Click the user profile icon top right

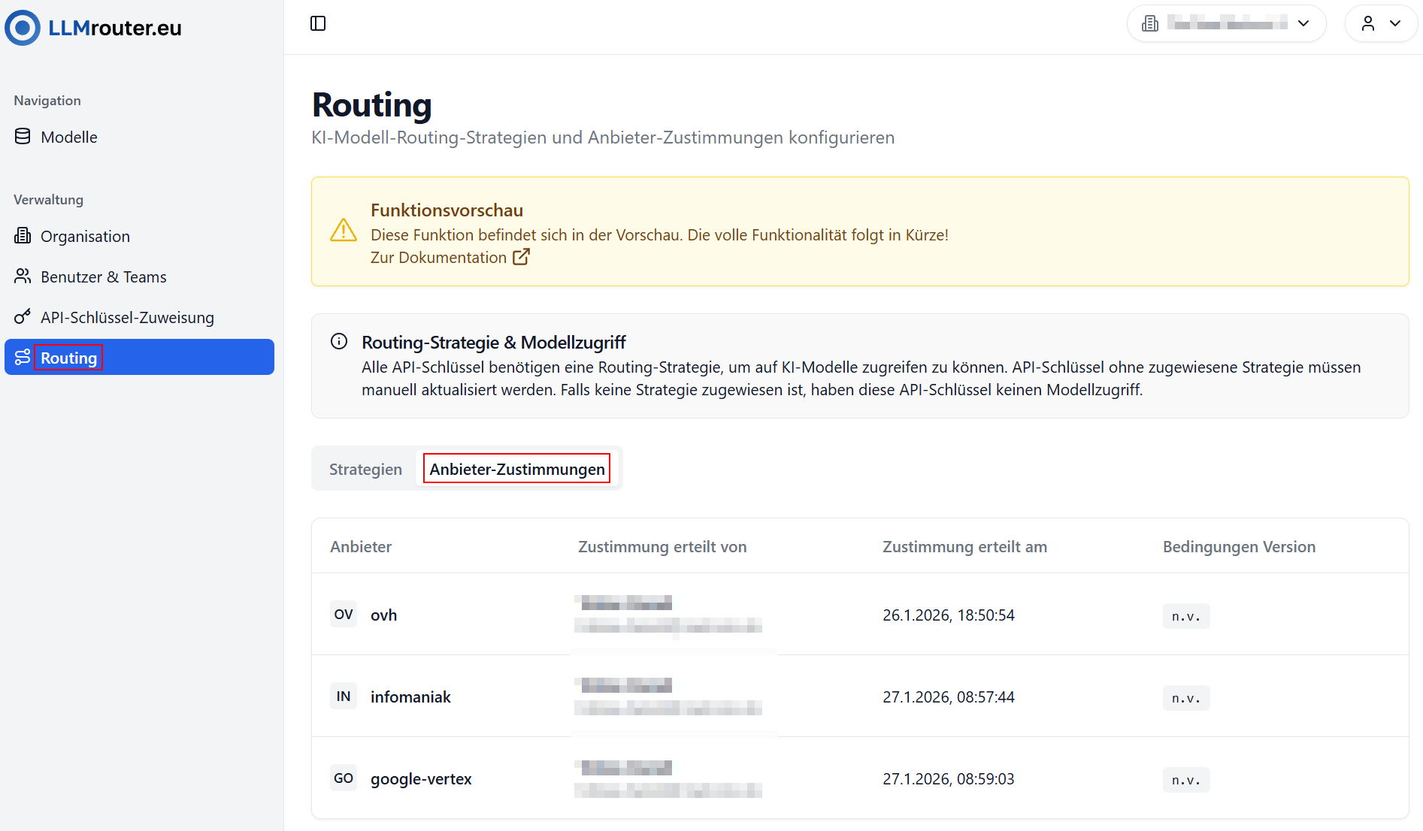pyautogui.click(x=1369, y=23)
